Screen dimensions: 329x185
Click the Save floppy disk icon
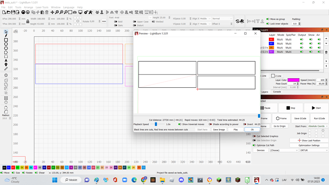[x=13, y=12]
